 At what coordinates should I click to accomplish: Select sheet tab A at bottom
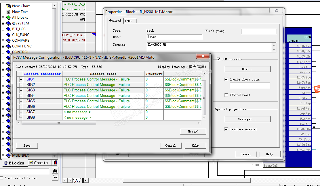[x=77, y=181]
